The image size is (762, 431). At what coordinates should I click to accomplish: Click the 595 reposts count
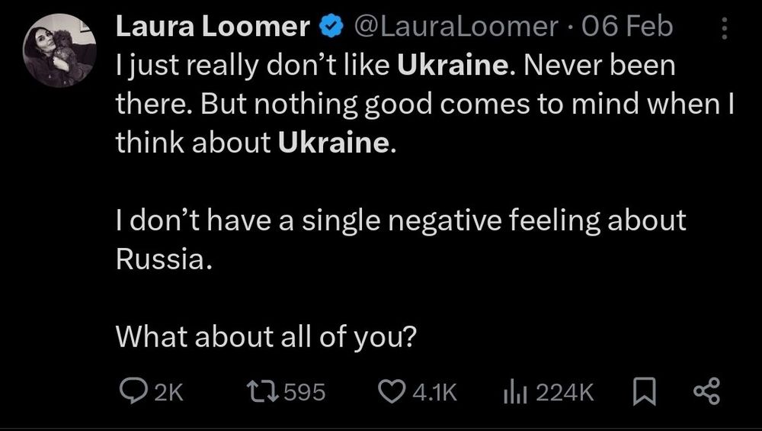[305, 393]
